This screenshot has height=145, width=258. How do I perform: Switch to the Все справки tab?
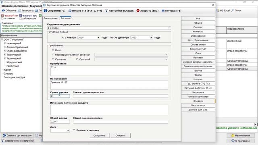(50, 18)
